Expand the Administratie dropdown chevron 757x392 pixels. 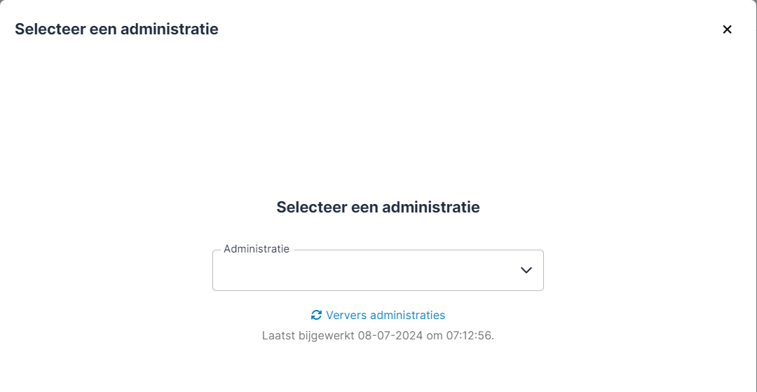(526, 270)
